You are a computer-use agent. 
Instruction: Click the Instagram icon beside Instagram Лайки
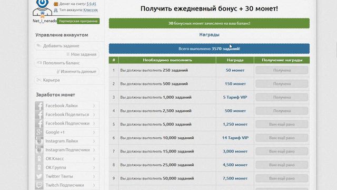pyautogui.click(x=39, y=141)
